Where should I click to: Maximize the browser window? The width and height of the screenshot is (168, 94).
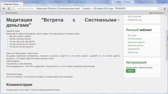pos(160,1)
